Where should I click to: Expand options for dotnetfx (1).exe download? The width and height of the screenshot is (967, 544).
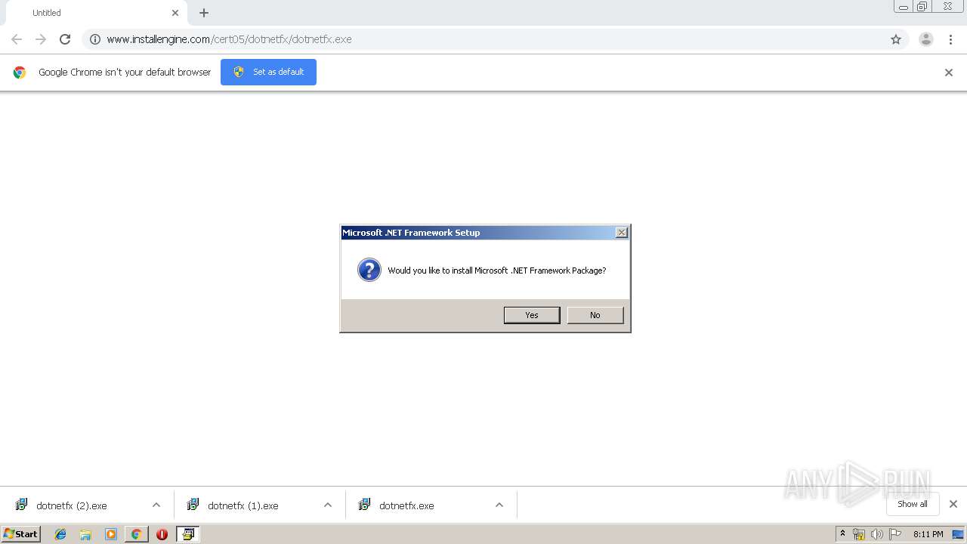click(x=328, y=505)
